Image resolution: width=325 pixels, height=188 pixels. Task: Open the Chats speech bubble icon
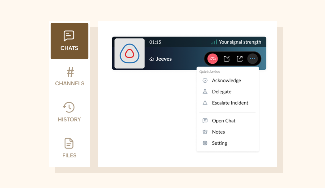tap(69, 36)
